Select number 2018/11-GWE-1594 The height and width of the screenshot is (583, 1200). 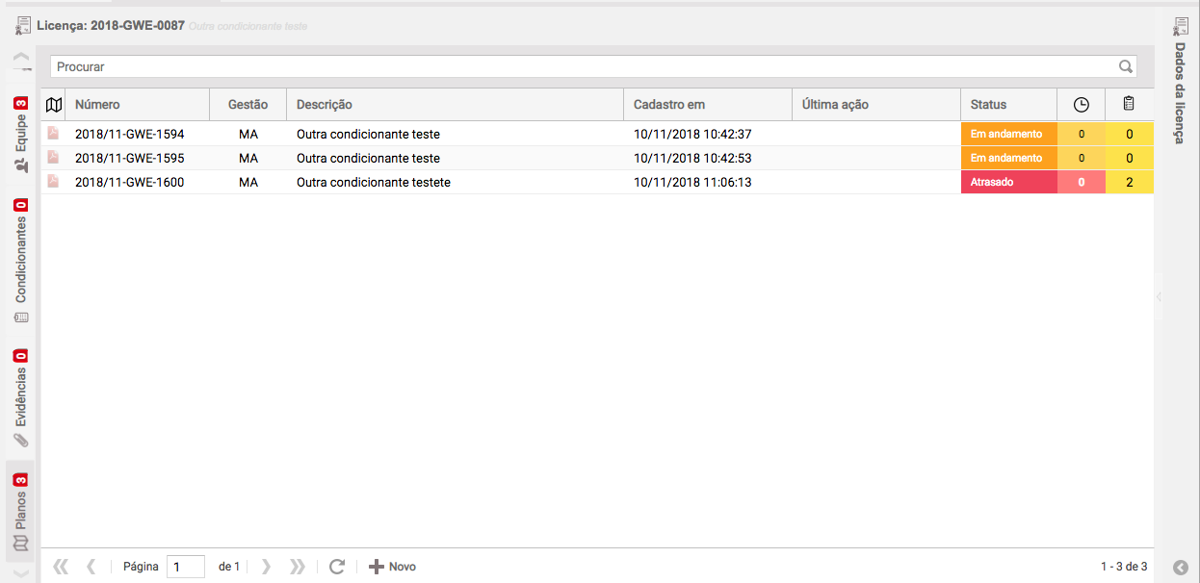(x=130, y=134)
